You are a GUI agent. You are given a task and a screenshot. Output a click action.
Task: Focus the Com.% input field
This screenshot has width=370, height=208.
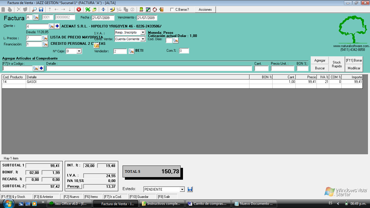click(x=184, y=51)
